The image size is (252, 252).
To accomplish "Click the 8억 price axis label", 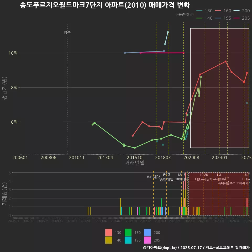I will pos(14,87).
